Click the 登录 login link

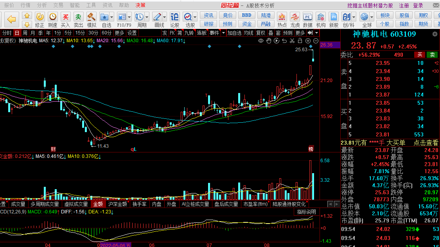tap(418, 5)
